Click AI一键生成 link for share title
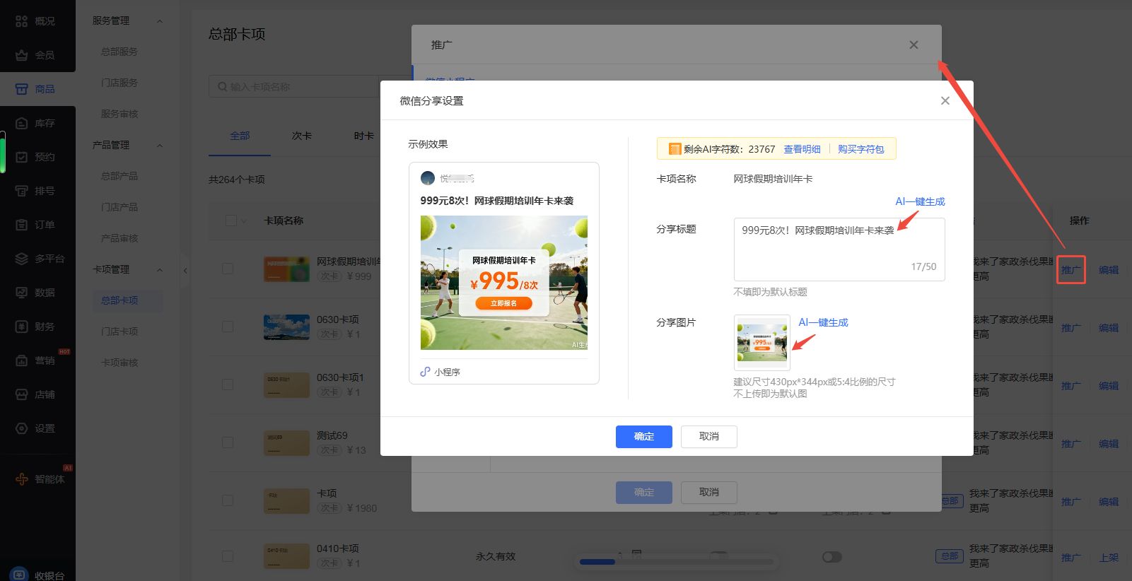 (919, 201)
